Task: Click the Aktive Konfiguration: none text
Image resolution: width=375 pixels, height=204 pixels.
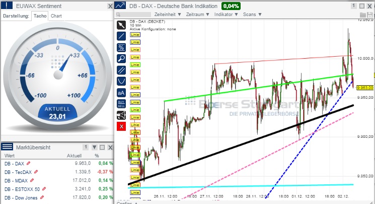Action: [153, 29]
